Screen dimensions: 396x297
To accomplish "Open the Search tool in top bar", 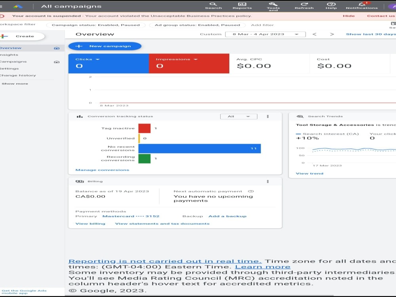I will click(x=213, y=6).
